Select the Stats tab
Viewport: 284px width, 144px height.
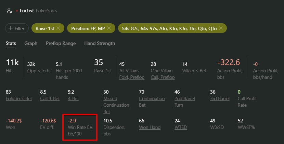(x=11, y=44)
